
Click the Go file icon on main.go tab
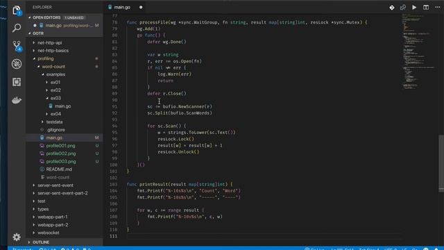click(110, 8)
